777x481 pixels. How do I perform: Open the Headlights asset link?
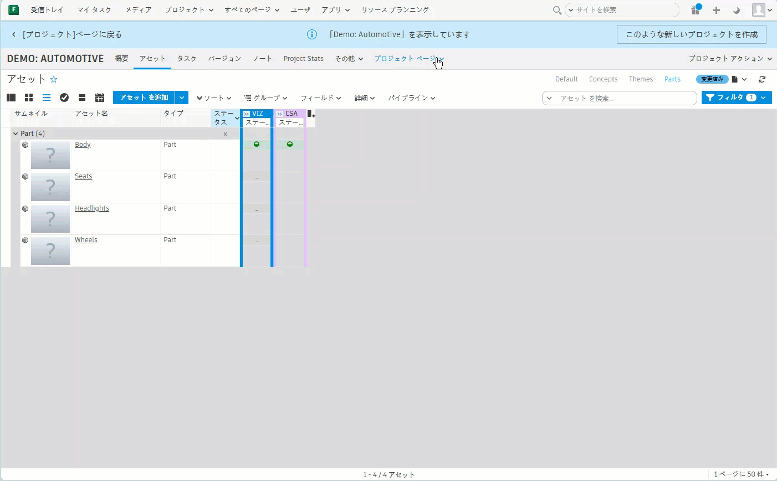coord(92,208)
